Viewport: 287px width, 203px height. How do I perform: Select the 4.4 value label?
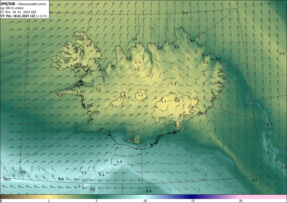point(193,41)
